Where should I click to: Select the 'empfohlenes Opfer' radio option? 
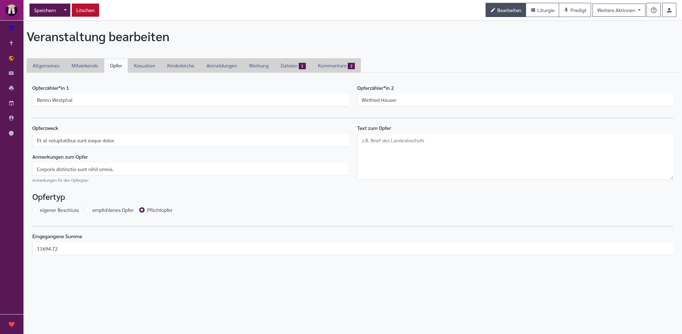(x=87, y=210)
